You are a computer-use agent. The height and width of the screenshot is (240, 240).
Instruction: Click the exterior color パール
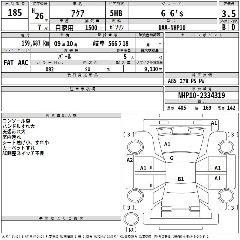point(64,57)
